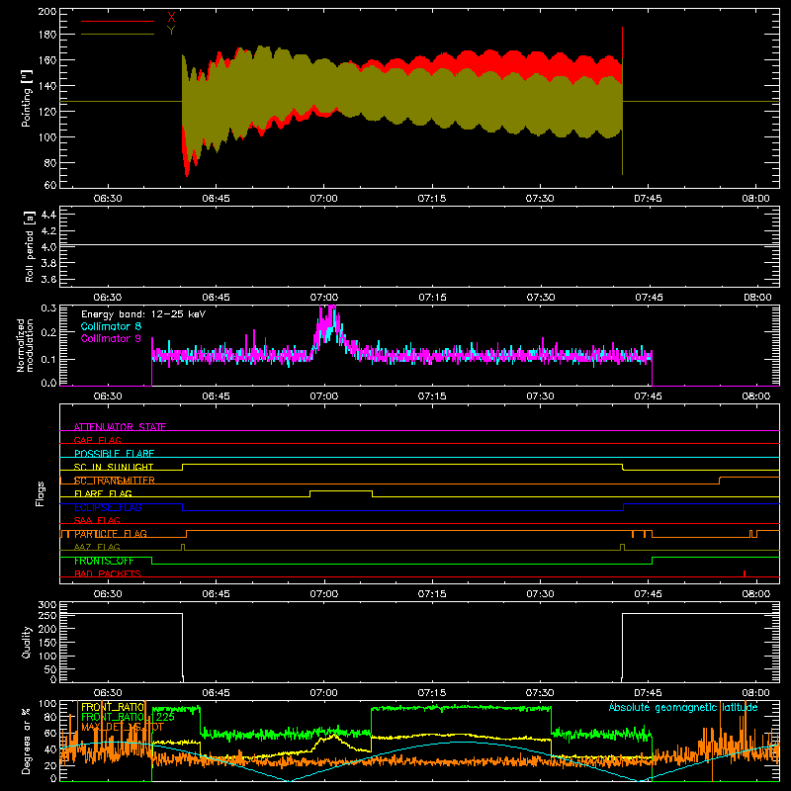The width and height of the screenshot is (791, 791).
Task: Click 06:45 tick under Roll period plot
Action: coord(216,298)
